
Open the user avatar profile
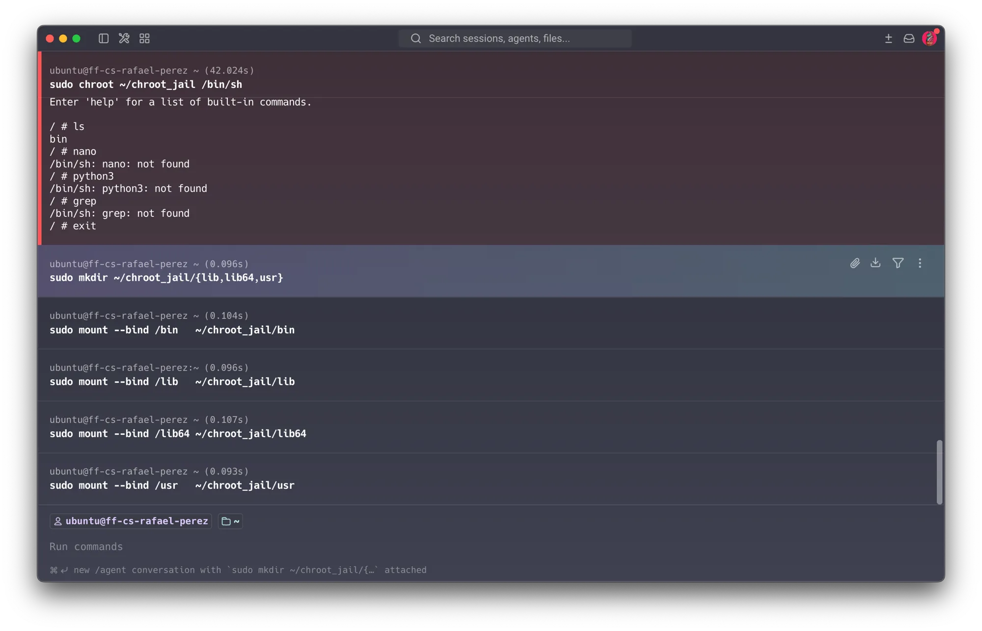pyautogui.click(x=929, y=38)
